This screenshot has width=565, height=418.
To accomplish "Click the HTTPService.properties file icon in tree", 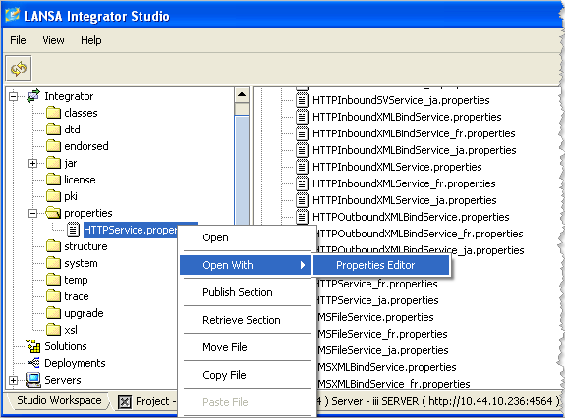I will coord(73,230).
